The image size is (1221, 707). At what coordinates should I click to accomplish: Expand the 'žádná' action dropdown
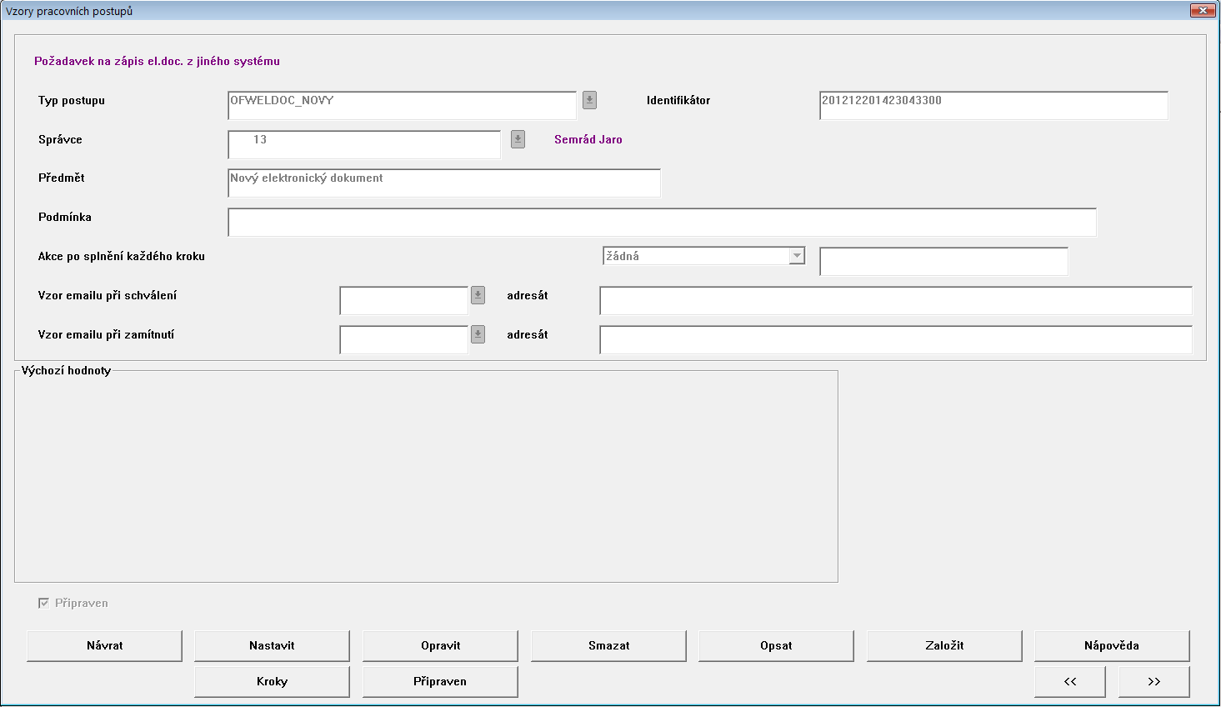point(797,256)
